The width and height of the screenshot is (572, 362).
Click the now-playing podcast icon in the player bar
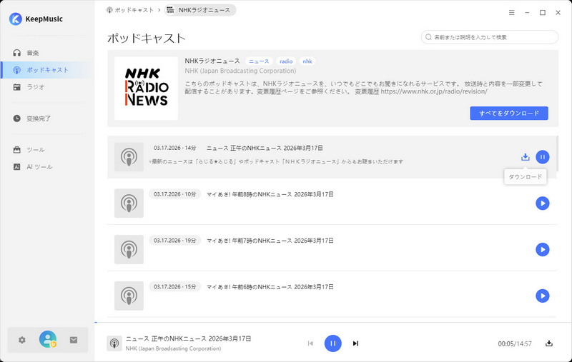tap(114, 343)
